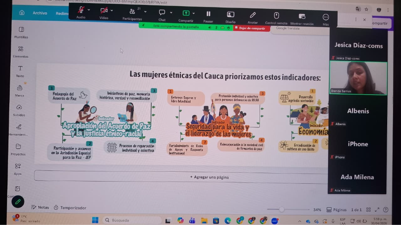Select Pedagogía del Acuerdo de Paz box
401x225 pixels.
69,95
